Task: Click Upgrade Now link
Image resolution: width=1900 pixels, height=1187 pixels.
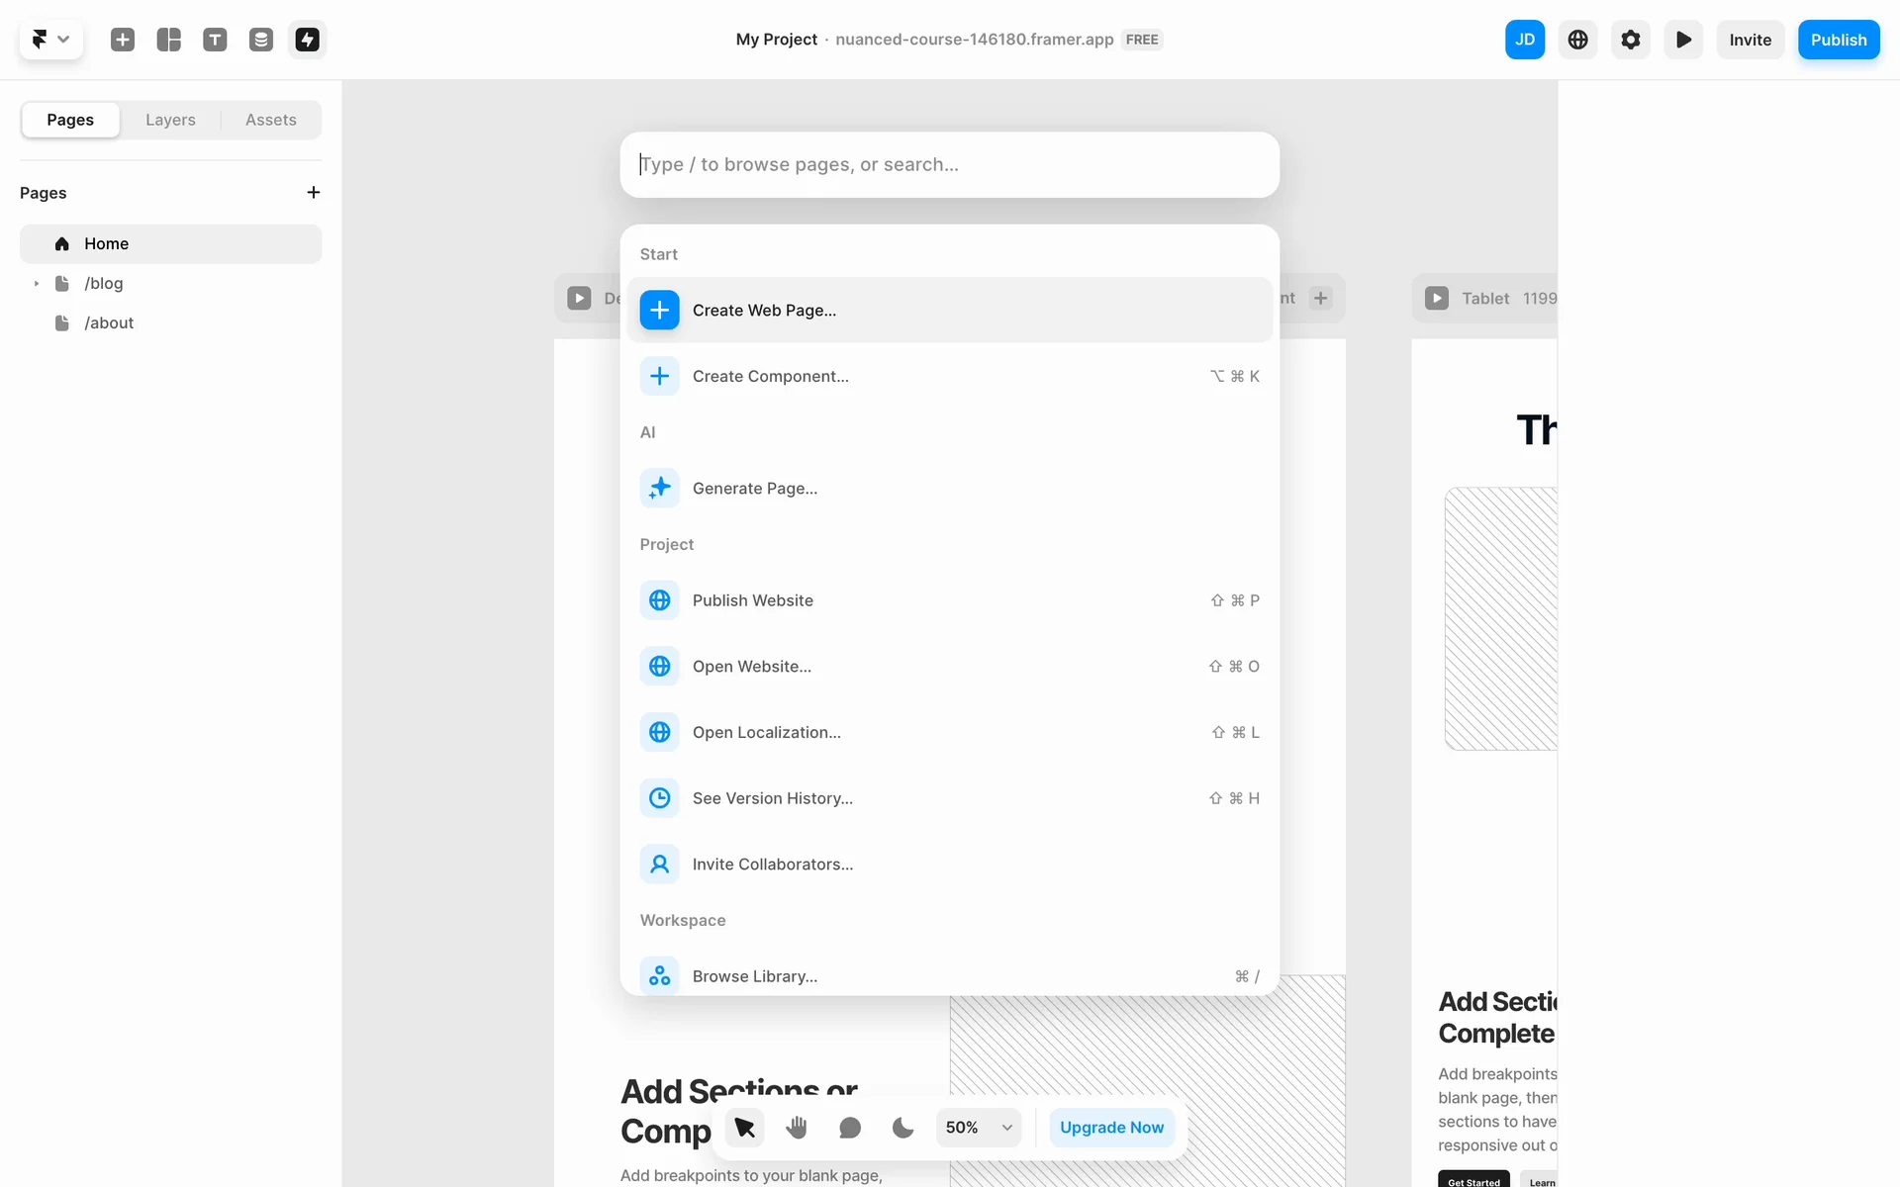Action: (1111, 1128)
